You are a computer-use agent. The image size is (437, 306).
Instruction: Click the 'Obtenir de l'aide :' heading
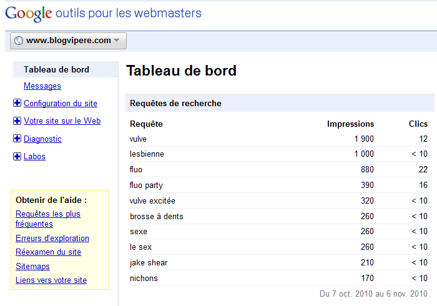51,200
